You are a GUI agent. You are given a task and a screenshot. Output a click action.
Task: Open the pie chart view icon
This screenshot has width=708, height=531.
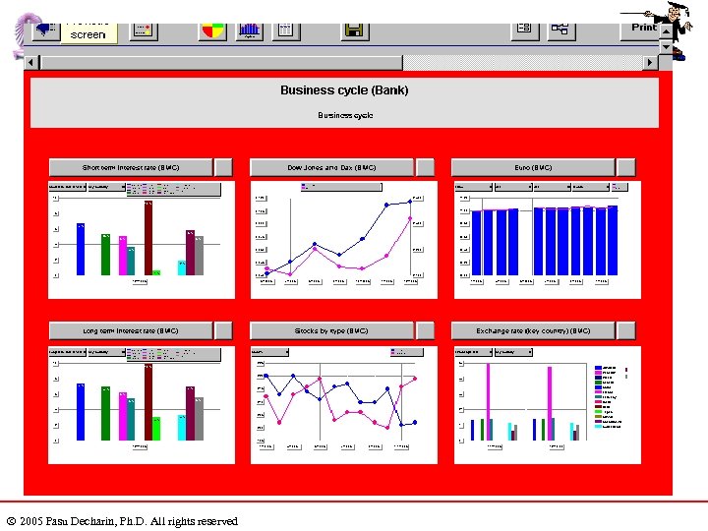pos(212,31)
